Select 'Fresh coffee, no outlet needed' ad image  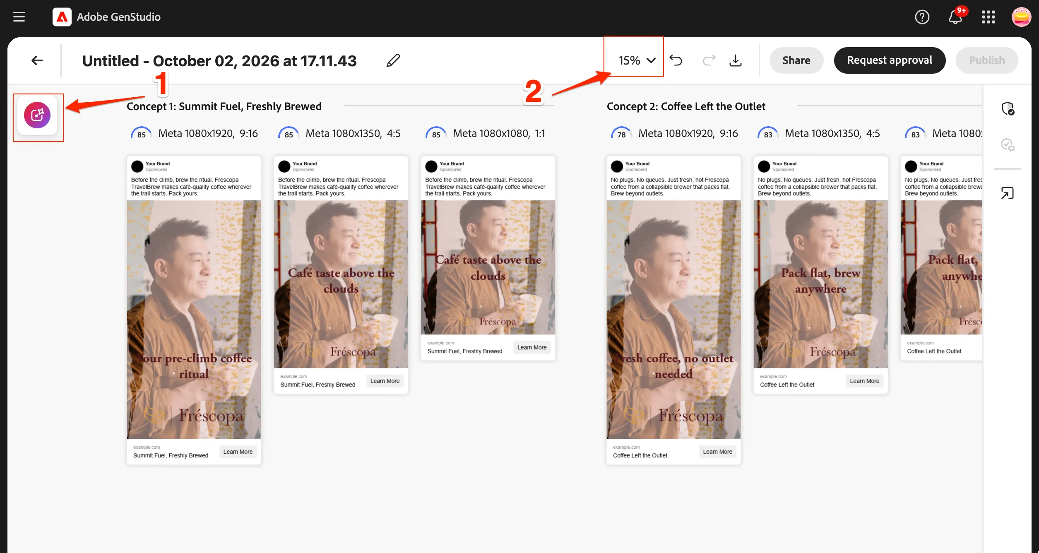pos(673,320)
